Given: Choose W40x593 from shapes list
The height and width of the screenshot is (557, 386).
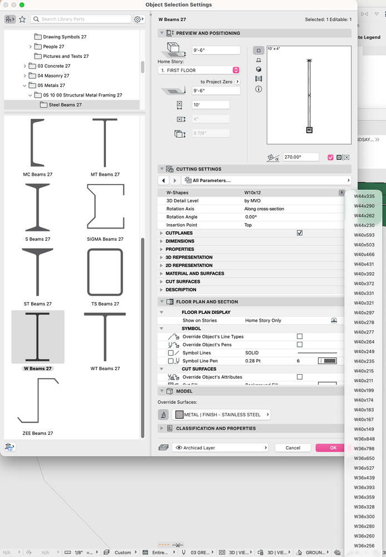Looking at the screenshot, I should pos(364,235).
